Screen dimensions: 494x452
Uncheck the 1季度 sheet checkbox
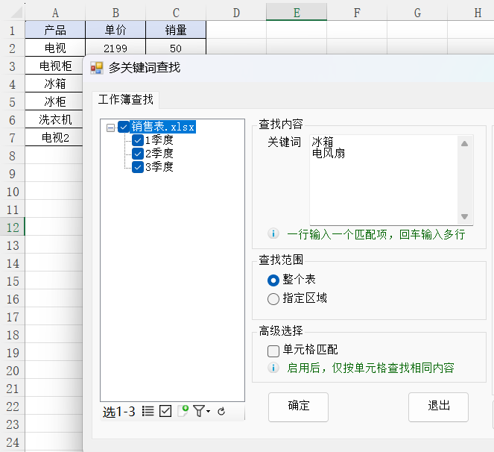138,140
